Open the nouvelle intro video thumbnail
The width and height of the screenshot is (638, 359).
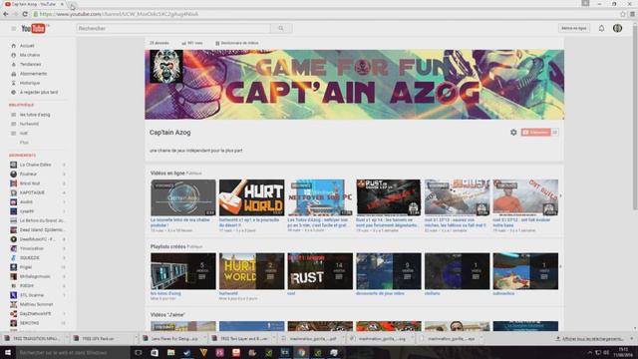click(x=183, y=197)
